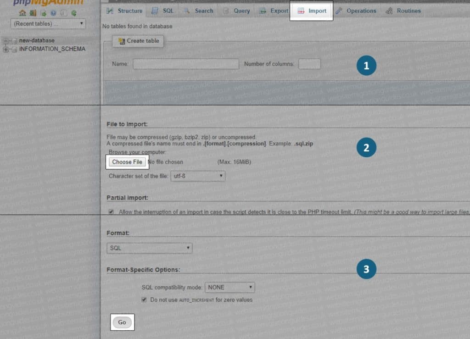
Task: Click the Create table icon
Action: 121,41
